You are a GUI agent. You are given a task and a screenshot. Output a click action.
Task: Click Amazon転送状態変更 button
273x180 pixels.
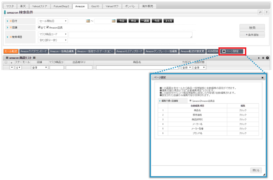coord(192,51)
